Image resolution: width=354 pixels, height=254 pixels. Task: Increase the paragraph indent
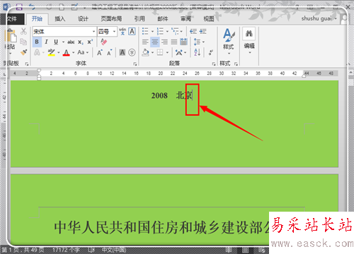click(202, 31)
